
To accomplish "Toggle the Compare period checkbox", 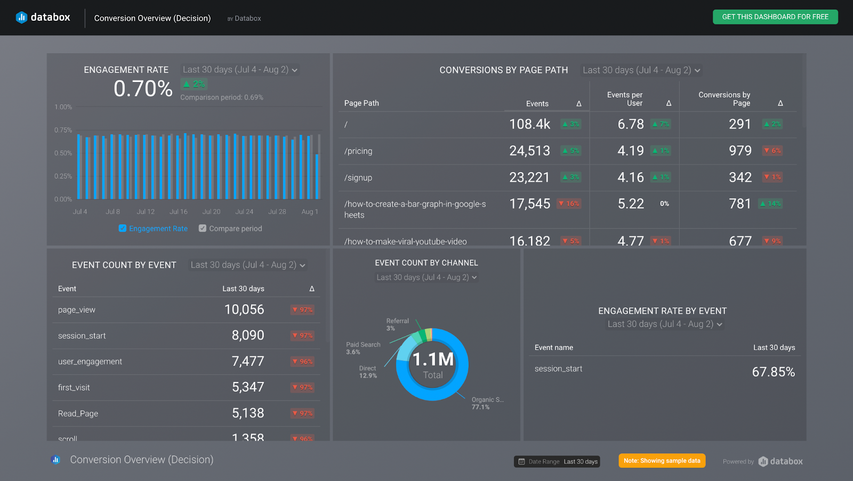I will click(203, 229).
